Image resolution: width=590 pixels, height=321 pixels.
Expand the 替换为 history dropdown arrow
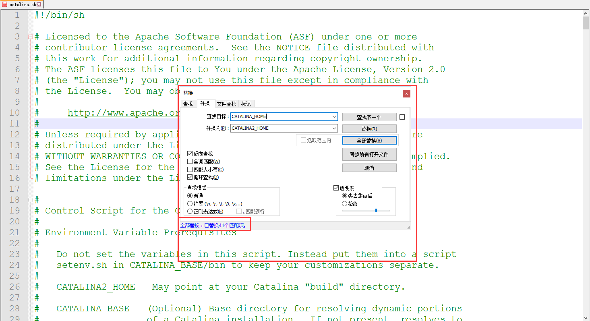[334, 128]
